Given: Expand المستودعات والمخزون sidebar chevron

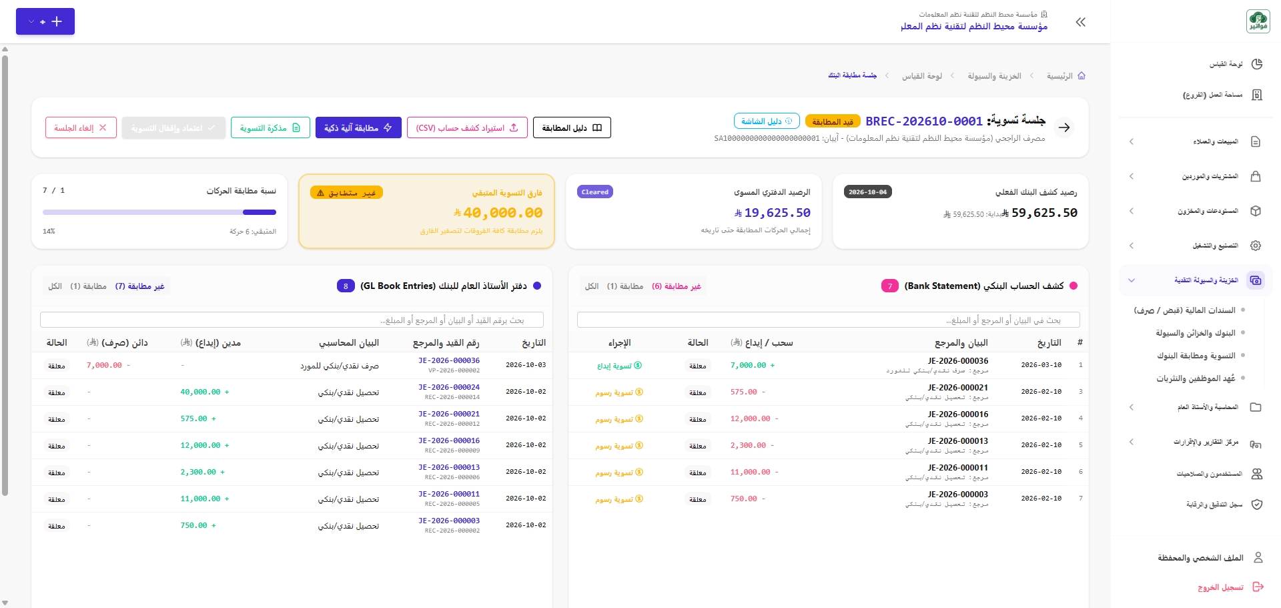Looking at the screenshot, I should tap(1132, 211).
